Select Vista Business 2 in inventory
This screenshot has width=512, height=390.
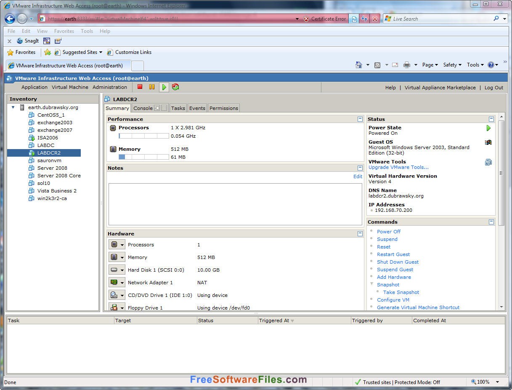(57, 191)
